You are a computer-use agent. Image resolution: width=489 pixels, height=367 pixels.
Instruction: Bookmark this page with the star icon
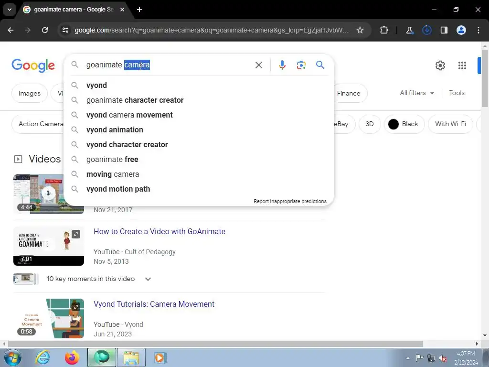(x=360, y=30)
